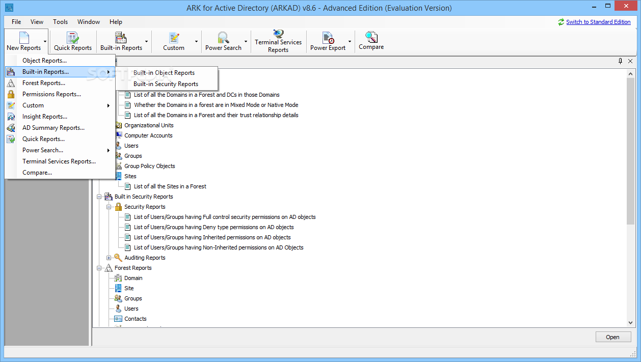The width and height of the screenshot is (641, 362).
Task: Click document icon for Deny type permissions report
Action: click(x=128, y=227)
